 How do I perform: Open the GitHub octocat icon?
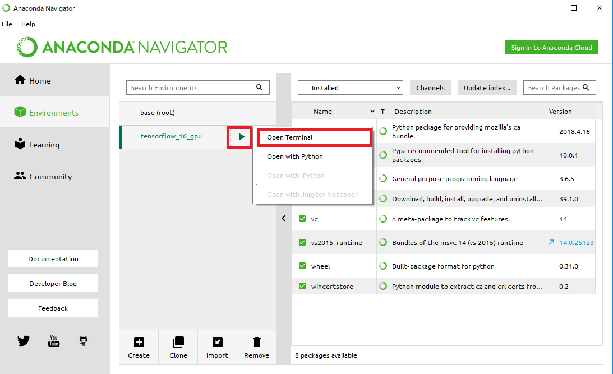(84, 340)
